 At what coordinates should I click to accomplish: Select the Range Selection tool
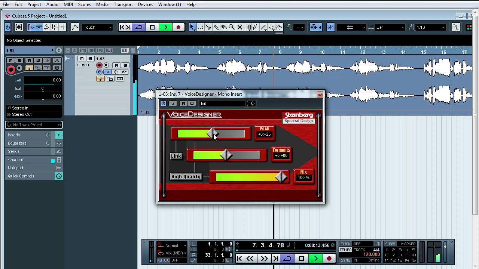point(200,27)
